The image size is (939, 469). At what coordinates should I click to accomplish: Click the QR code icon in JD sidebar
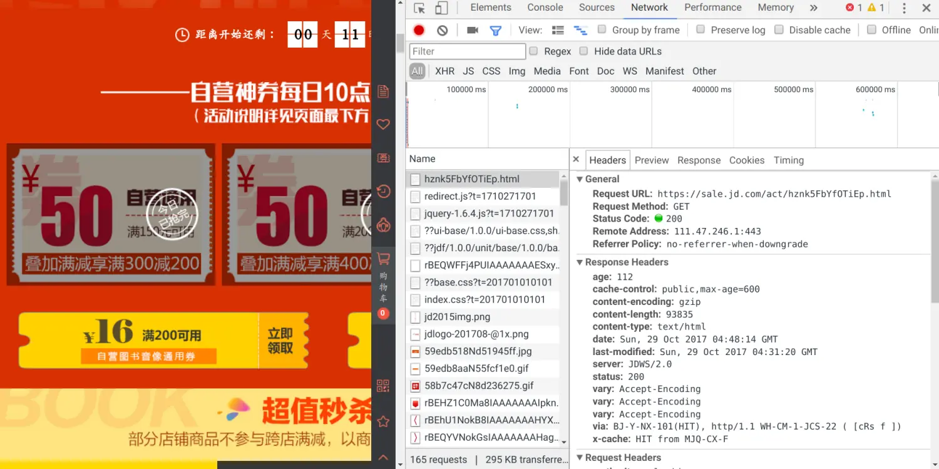(x=383, y=386)
